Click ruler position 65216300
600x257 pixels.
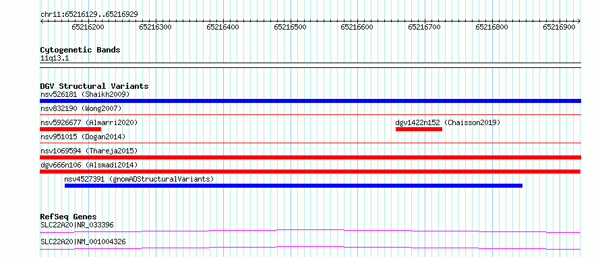pos(155,27)
